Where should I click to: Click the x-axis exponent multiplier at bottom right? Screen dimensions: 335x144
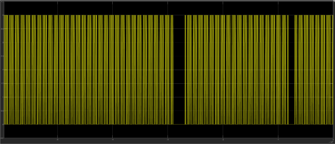pos(330,142)
